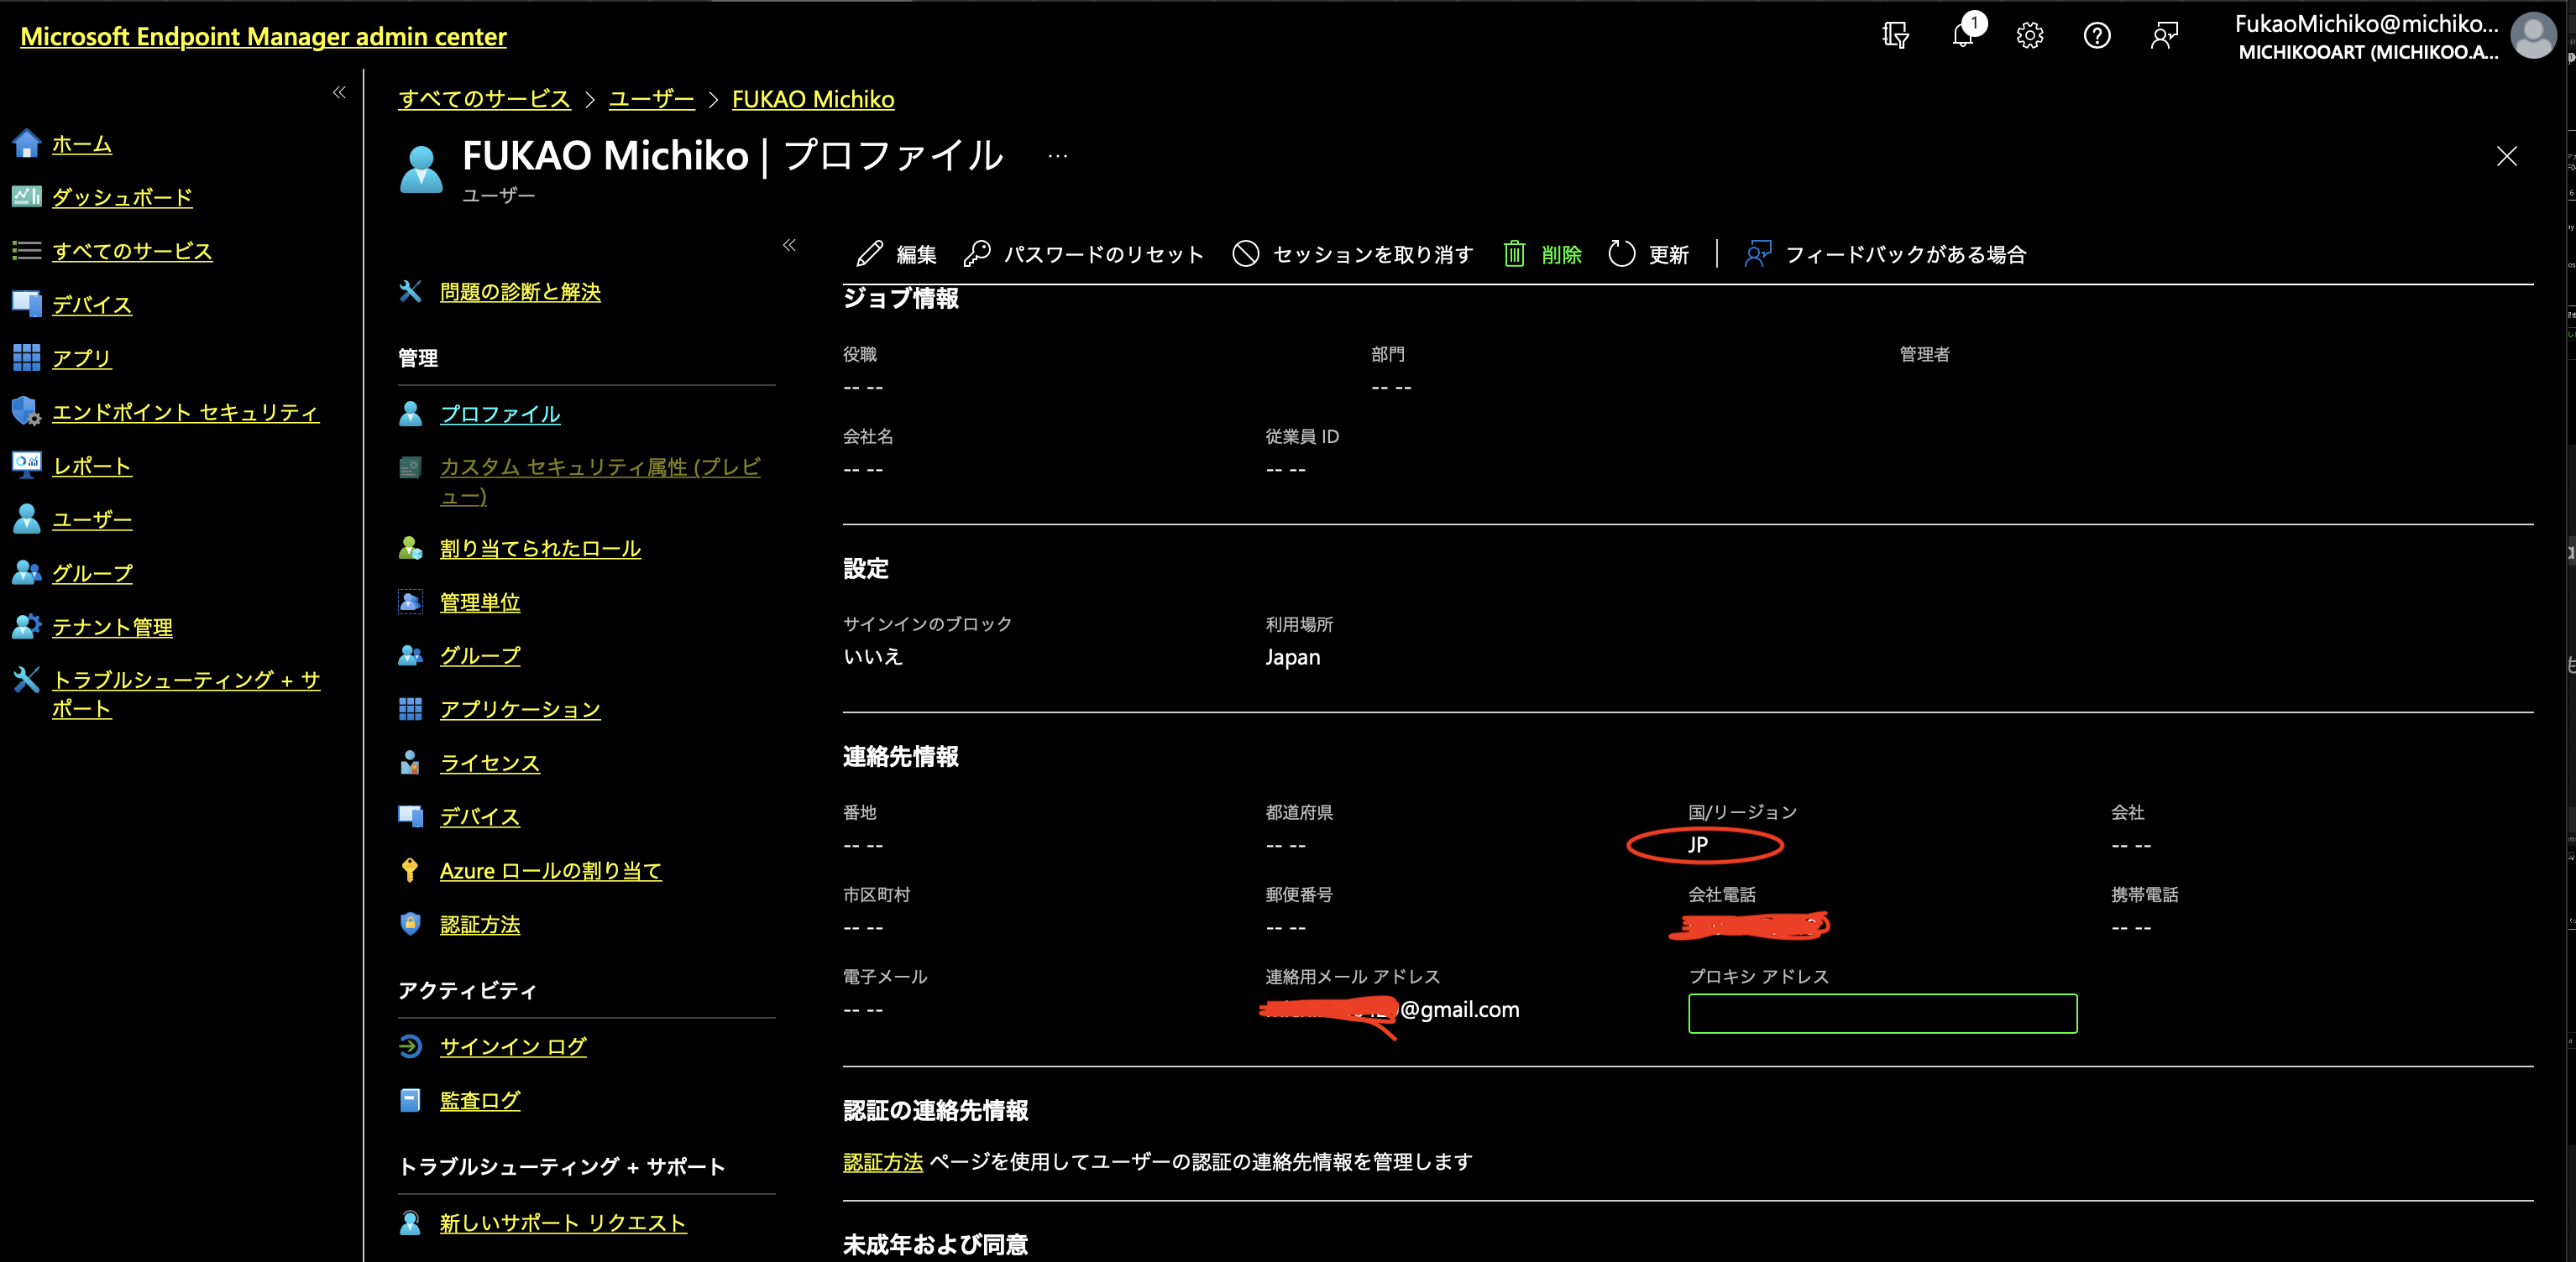Collapse the left navigation pane chevron
This screenshot has width=2576, height=1262.
click(339, 92)
